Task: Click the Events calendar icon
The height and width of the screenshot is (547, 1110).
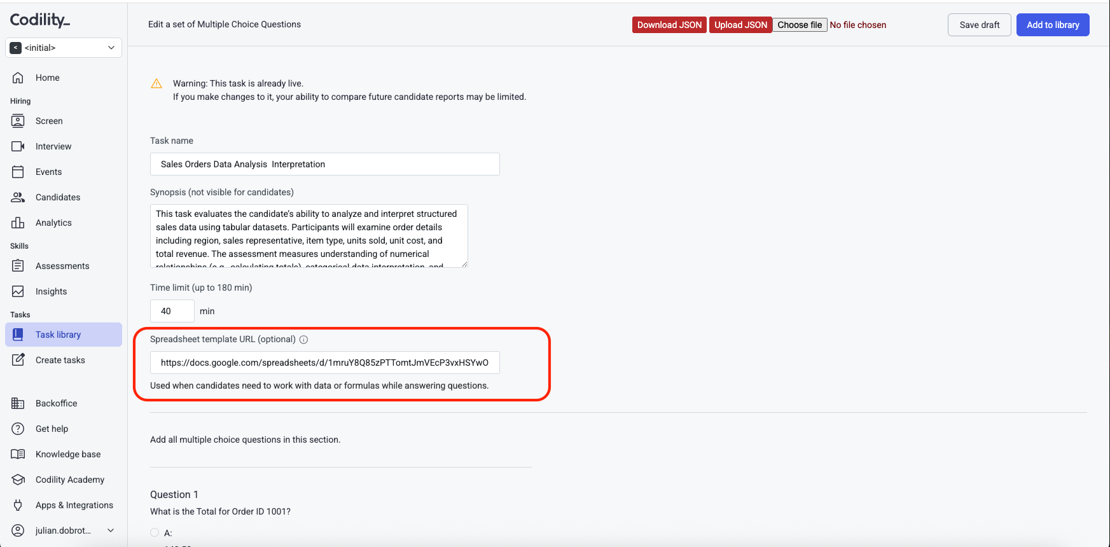Action: pos(18,172)
